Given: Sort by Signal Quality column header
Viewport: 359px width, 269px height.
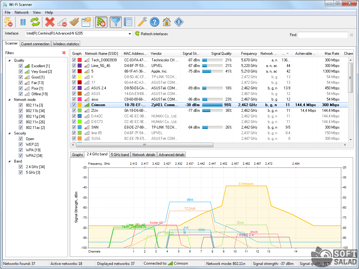Looking at the screenshot, I should 217,54.
